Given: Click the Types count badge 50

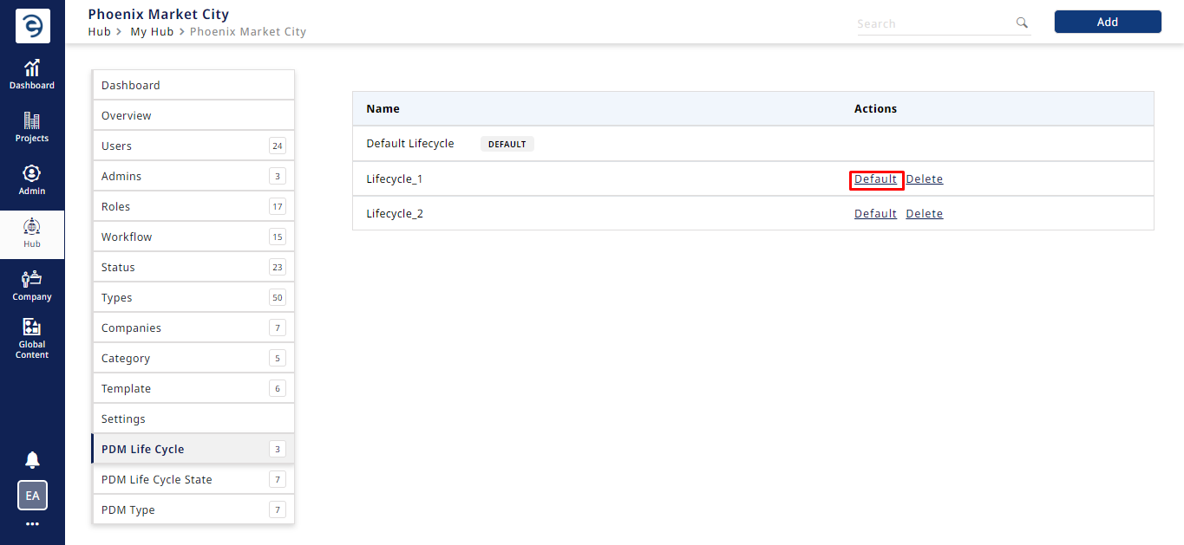Looking at the screenshot, I should tap(278, 297).
